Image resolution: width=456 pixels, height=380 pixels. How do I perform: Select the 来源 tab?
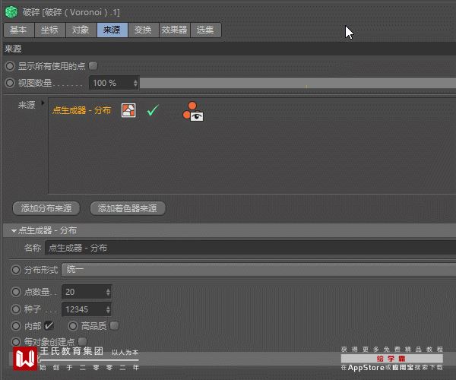[x=112, y=30]
